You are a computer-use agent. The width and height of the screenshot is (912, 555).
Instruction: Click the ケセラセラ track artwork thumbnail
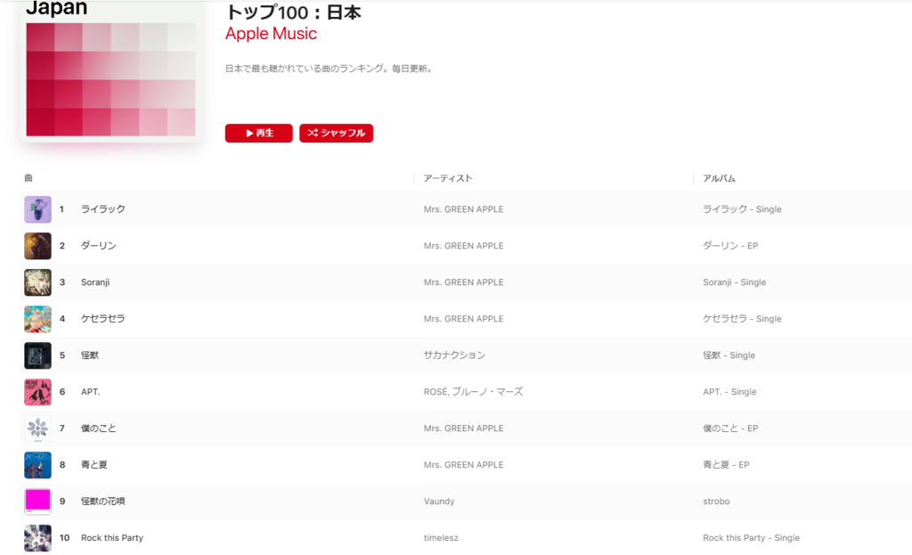coord(37,319)
